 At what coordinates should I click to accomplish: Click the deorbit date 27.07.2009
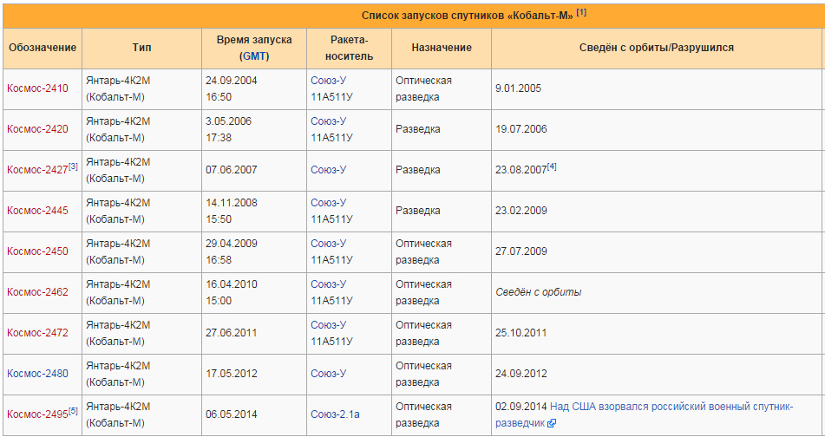point(521,251)
